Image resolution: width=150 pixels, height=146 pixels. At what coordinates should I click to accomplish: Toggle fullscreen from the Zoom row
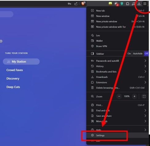click(x=144, y=96)
